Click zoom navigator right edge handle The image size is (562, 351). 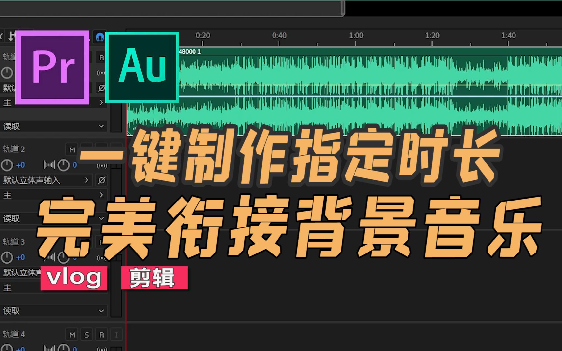coord(343,8)
